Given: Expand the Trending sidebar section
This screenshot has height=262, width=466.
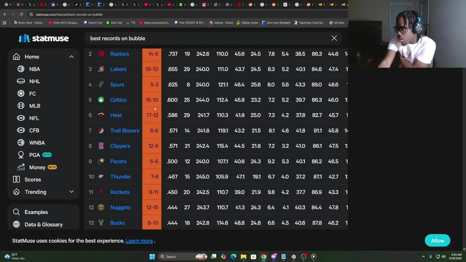Looking at the screenshot, I should tap(71, 192).
